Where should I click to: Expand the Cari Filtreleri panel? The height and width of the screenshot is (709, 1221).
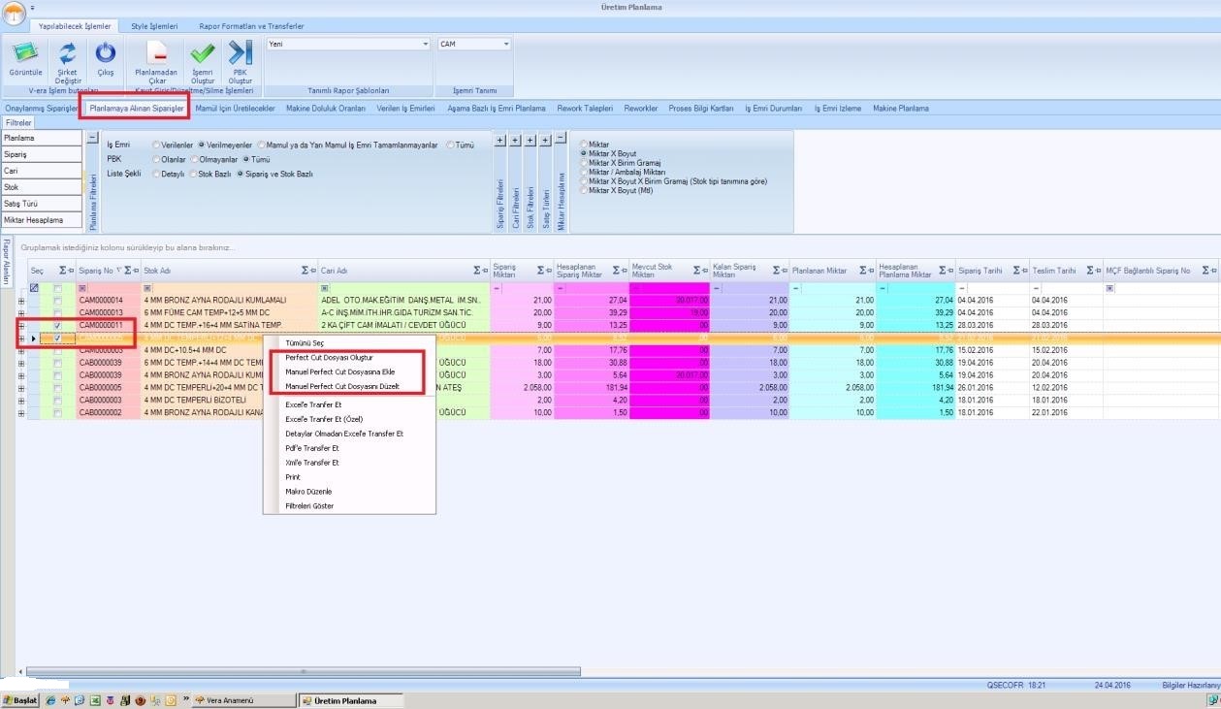click(515, 141)
